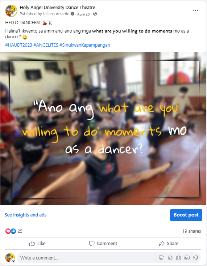Share this post

click(169, 244)
